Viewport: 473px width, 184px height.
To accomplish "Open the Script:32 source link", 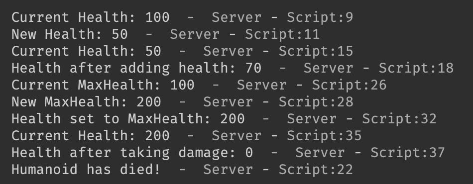I will (399, 119).
